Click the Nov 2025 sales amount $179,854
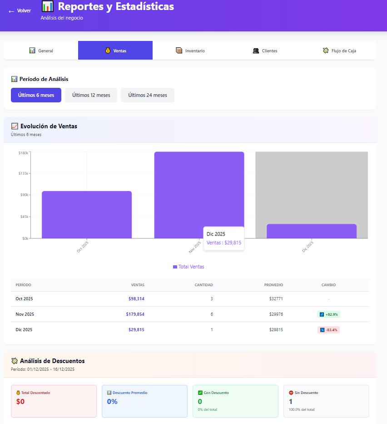This screenshot has width=387, height=424. click(135, 314)
